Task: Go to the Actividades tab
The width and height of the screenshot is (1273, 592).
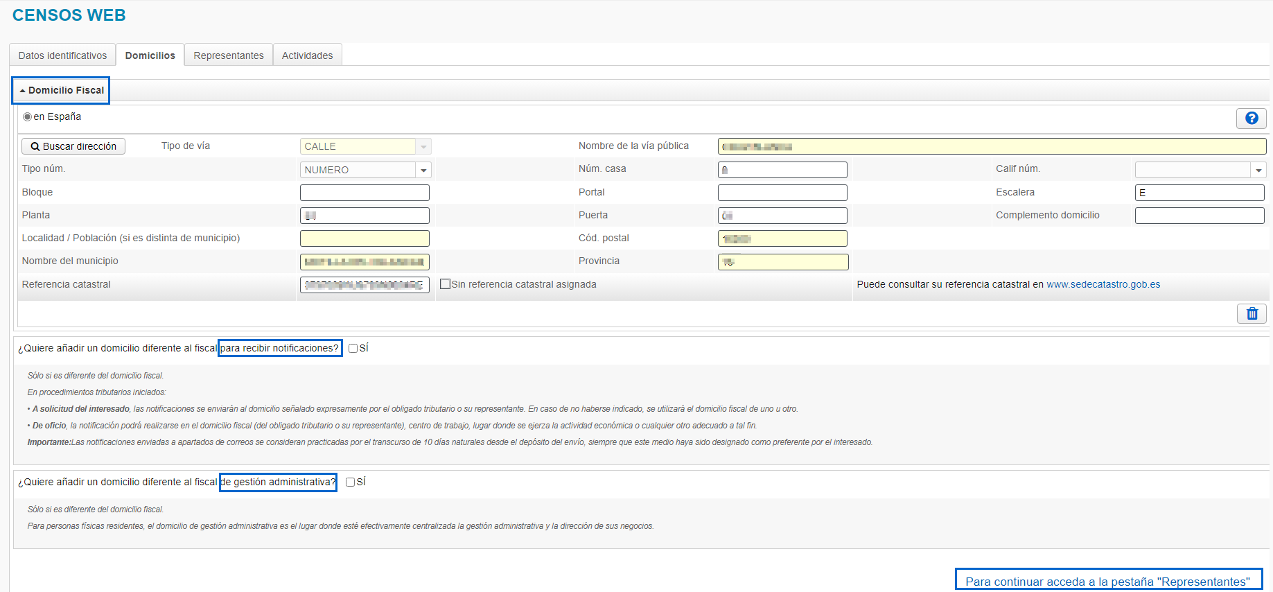Action: tap(307, 55)
